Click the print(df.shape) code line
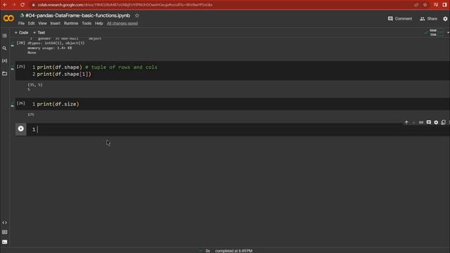The height and width of the screenshot is (253, 450). point(59,67)
